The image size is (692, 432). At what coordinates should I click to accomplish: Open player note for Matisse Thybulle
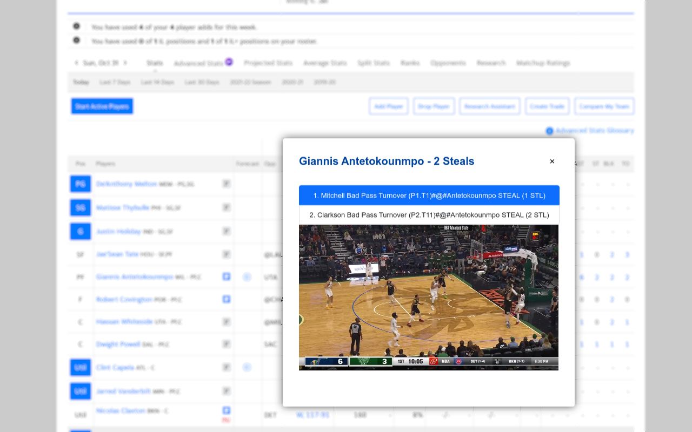coord(227,207)
